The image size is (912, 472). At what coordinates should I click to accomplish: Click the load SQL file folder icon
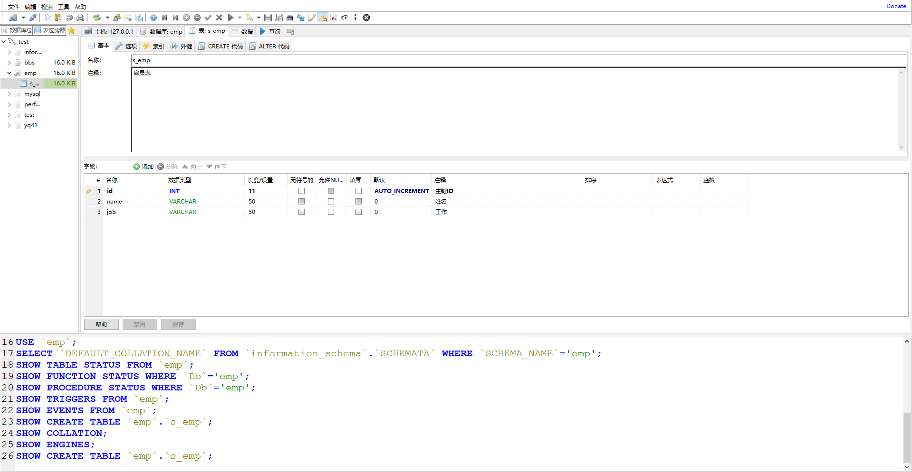250,18
